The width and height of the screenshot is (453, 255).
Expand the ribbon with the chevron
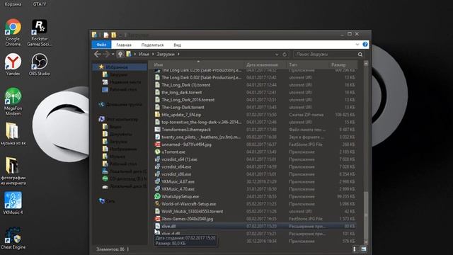[x=357, y=45]
